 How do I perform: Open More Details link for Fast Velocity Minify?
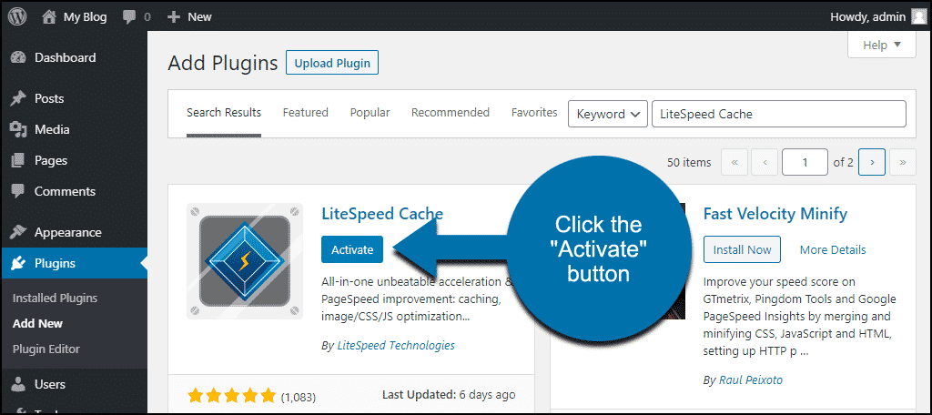click(x=833, y=249)
